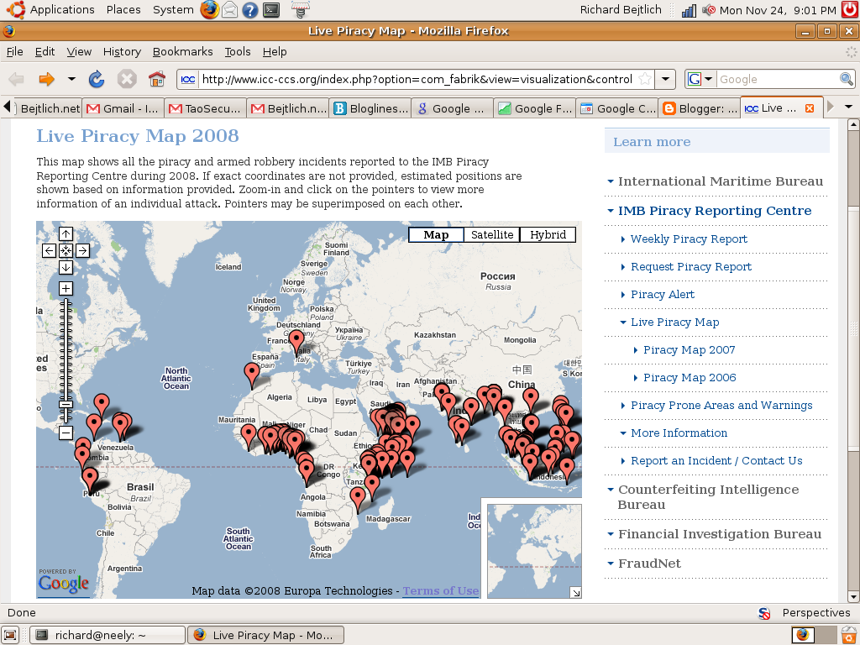Close the Live Piracy Map tab
The image size is (860, 645).
[810, 108]
